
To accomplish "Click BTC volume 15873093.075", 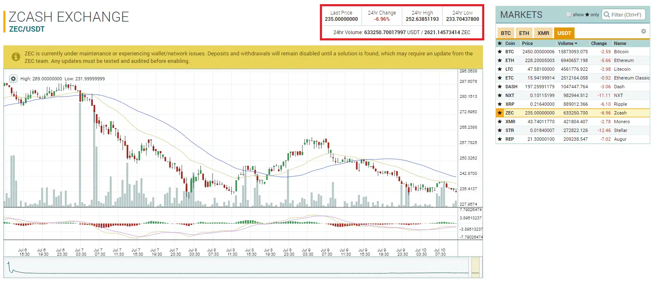I will pyautogui.click(x=573, y=52).
